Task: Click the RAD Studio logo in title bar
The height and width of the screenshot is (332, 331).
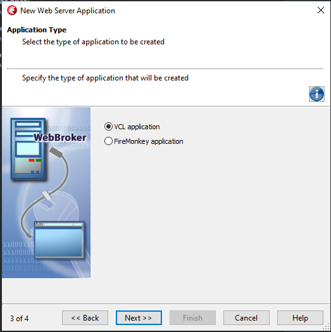Action: tap(12, 10)
